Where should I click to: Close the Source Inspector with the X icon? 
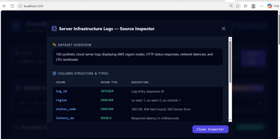223,29
